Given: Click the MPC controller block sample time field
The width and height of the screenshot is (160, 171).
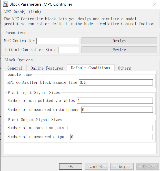Looking at the screenshot, I should tap(116, 82).
